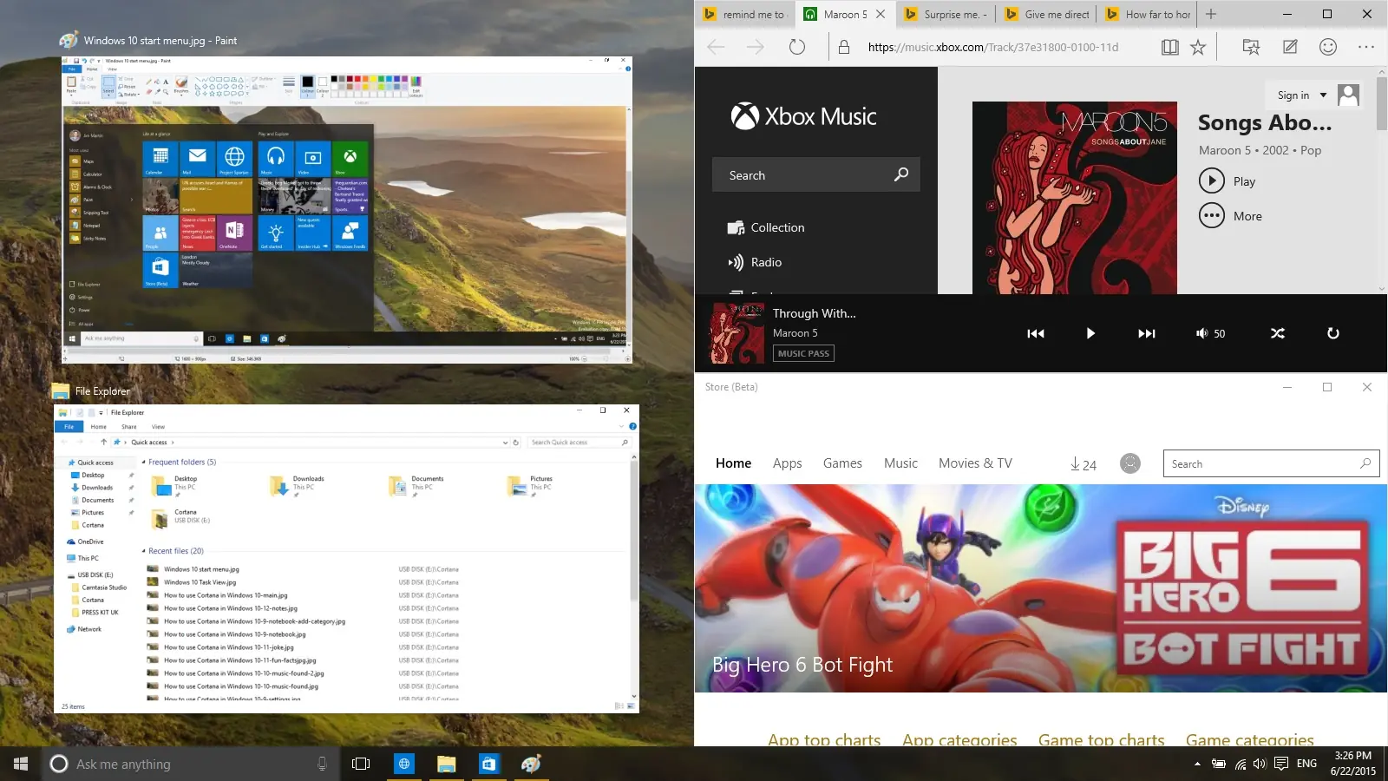Collapse the Frequent folders group in File Explorer
This screenshot has width=1388, height=781.
point(144,462)
